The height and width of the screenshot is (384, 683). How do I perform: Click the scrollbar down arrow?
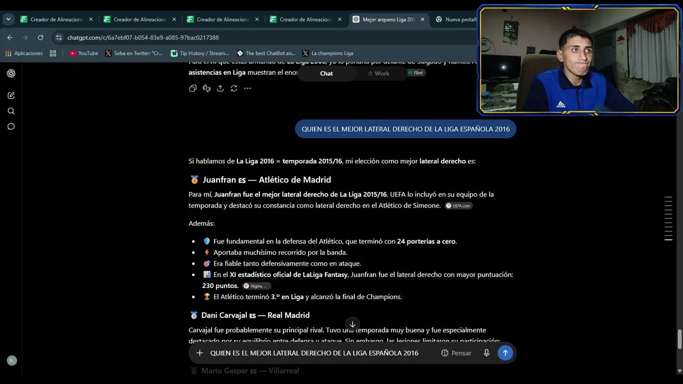(x=679, y=371)
